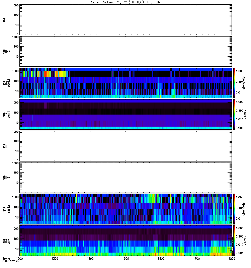This screenshot has width=251, height=268.
Task: Click the 0.10 tick on thc edc12 color bar
Action: coord(239,208)
